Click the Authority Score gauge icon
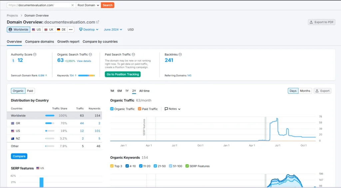This screenshot has height=188, width=341. 13,60
